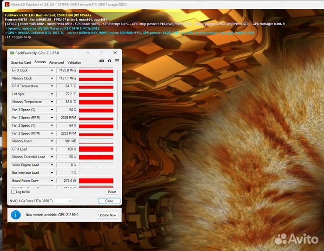Click the Memory Temperature graph bar
This screenshot has height=251, width=324.
pos(96,102)
